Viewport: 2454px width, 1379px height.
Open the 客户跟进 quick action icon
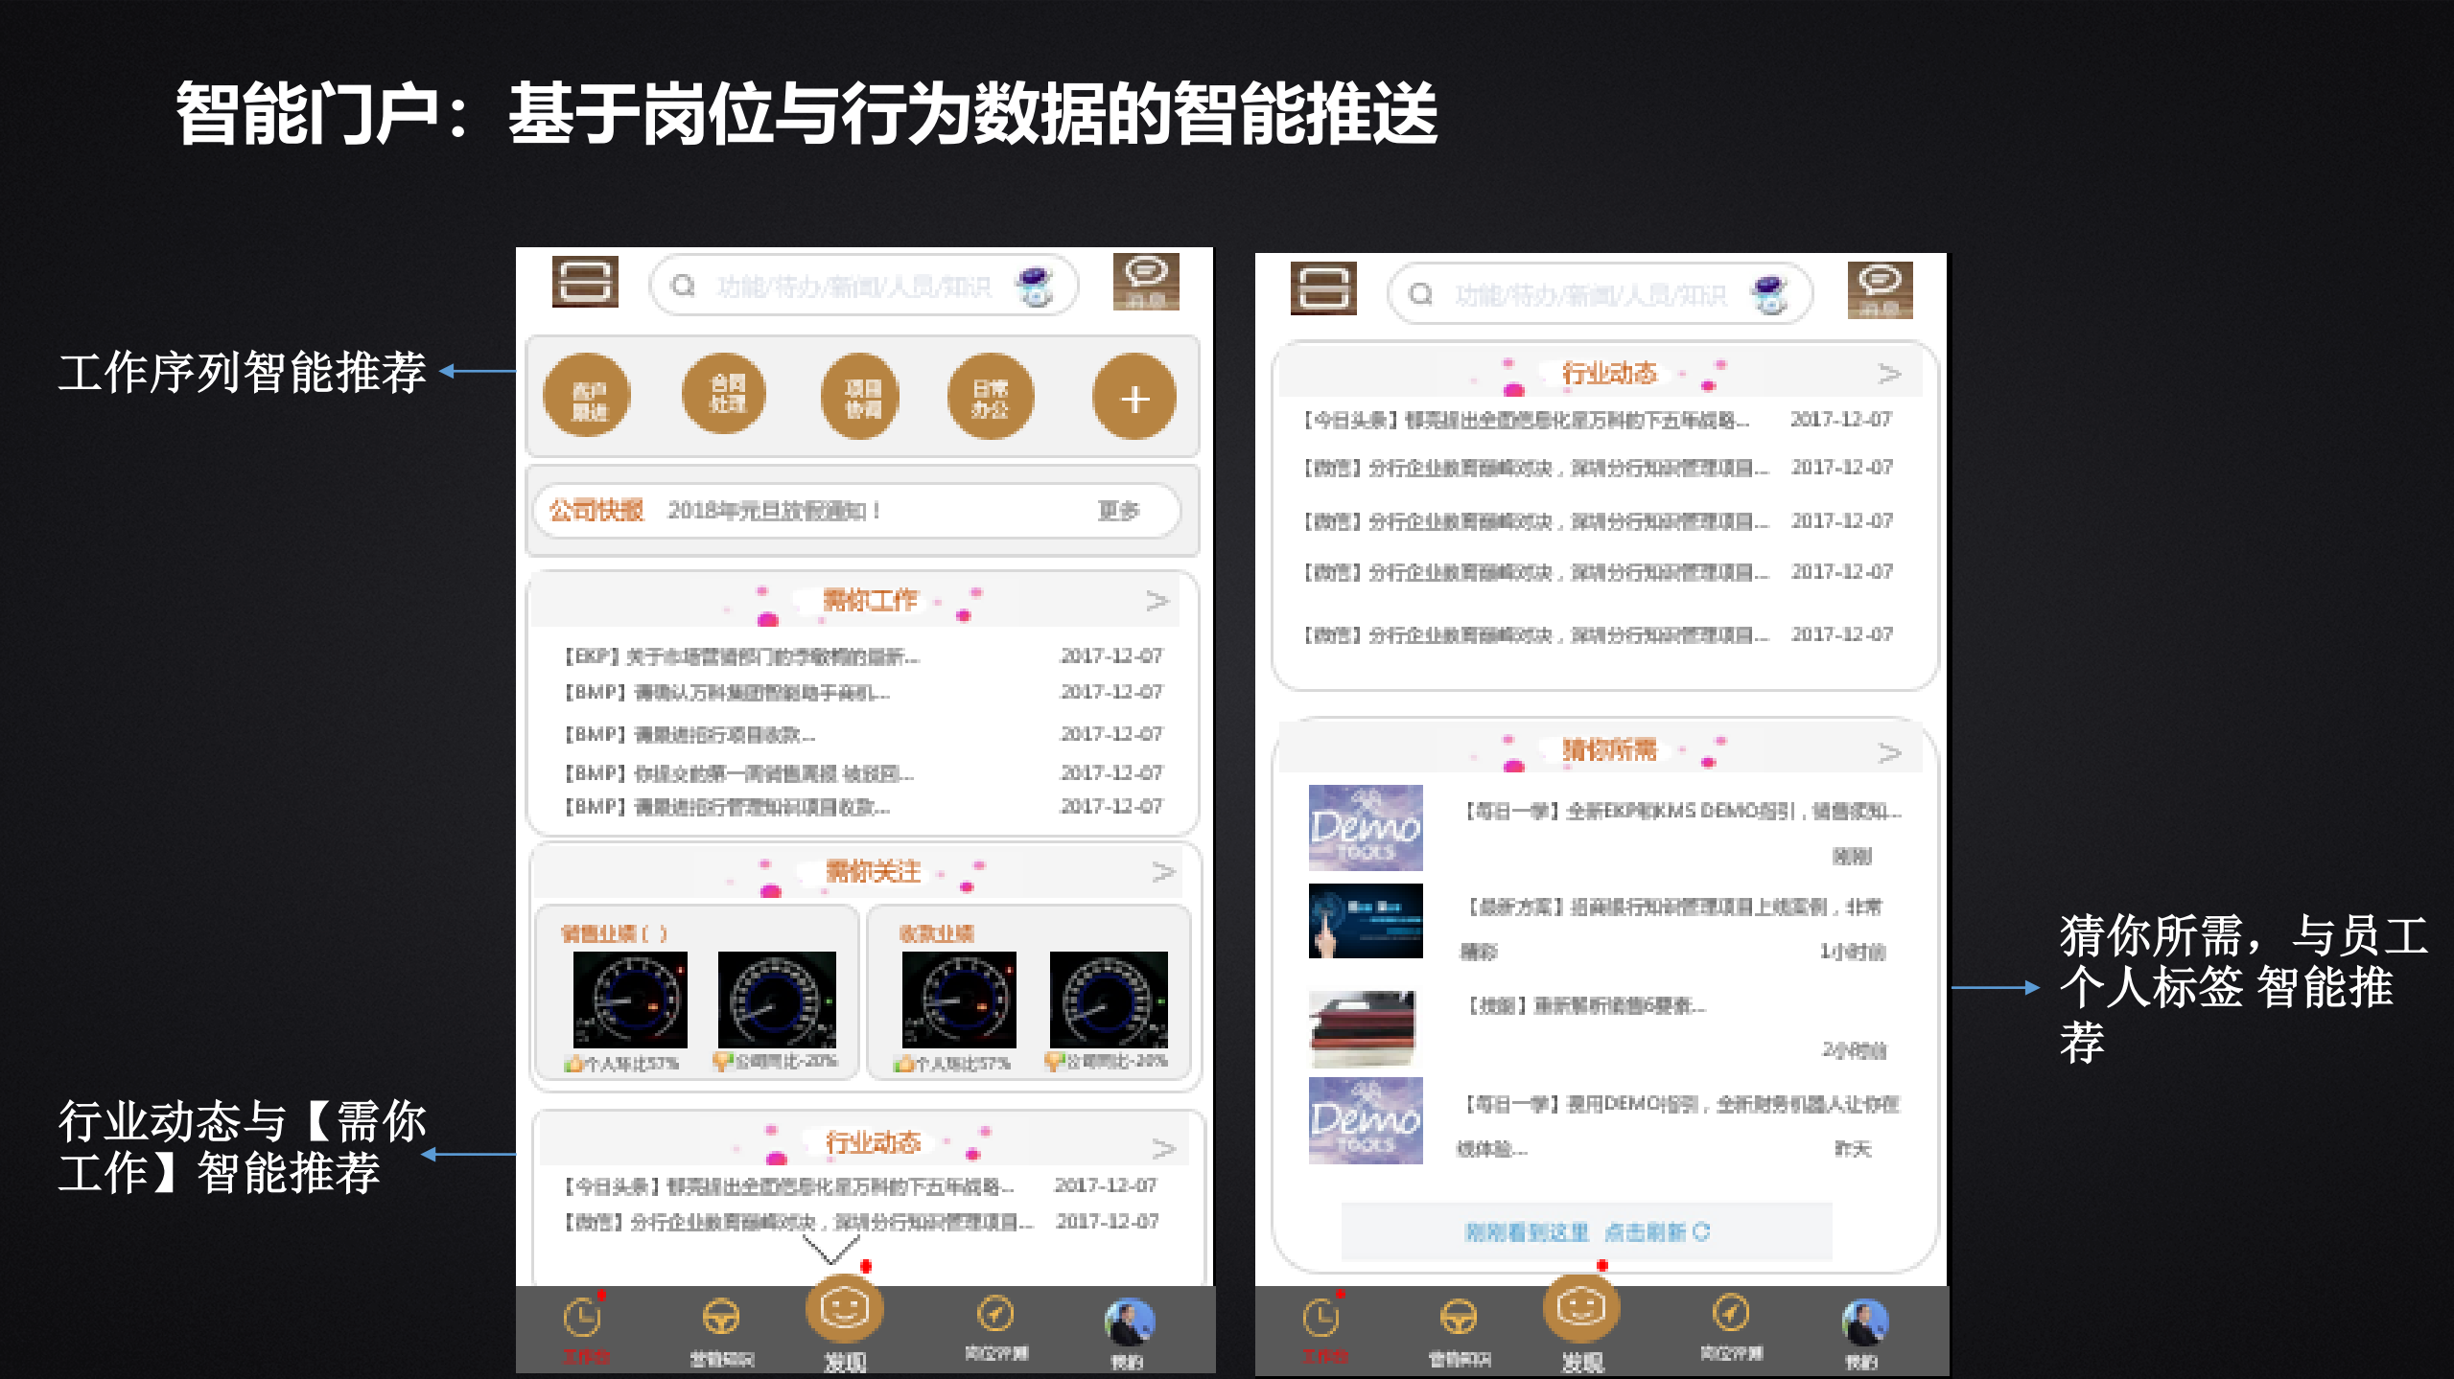click(587, 396)
